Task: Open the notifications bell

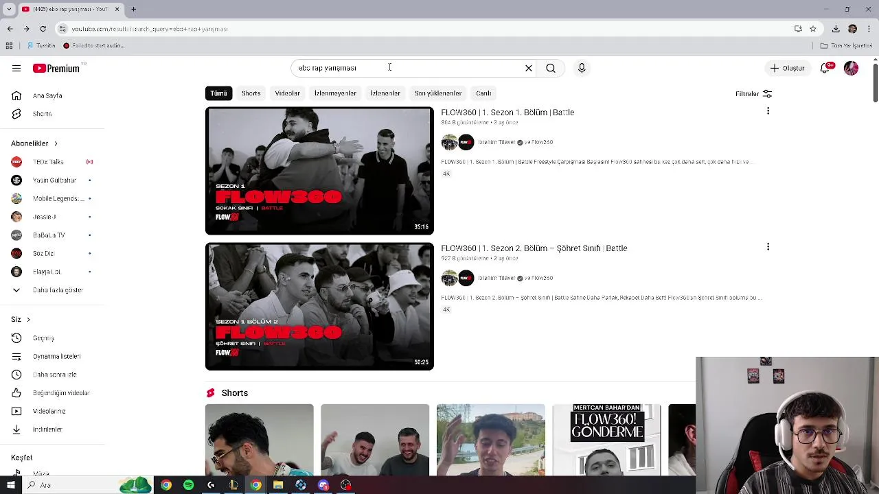Action: pyautogui.click(x=825, y=68)
